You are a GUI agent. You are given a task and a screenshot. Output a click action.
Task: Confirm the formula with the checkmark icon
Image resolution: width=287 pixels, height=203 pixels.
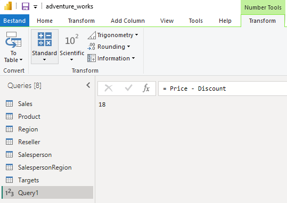click(128, 88)
